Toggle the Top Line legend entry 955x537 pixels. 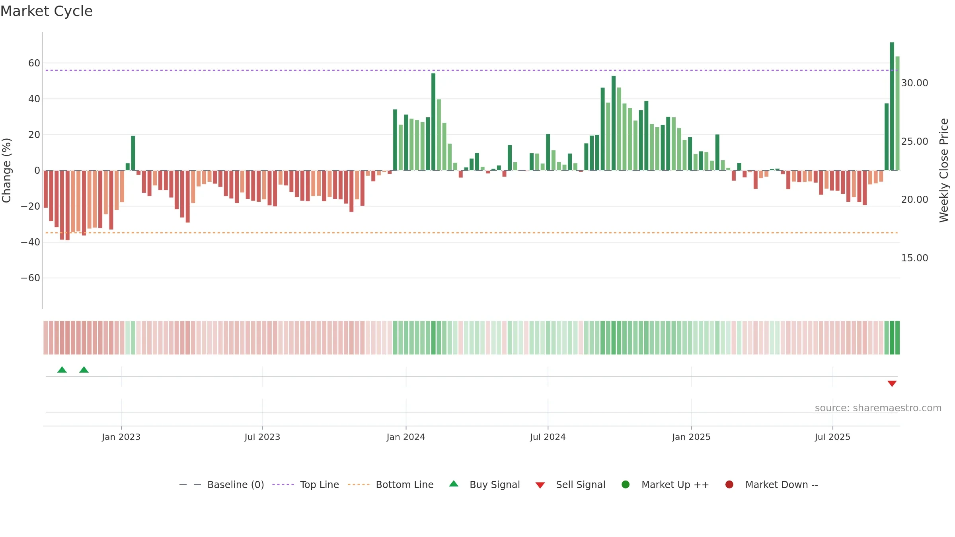click(x=306, y=484)
